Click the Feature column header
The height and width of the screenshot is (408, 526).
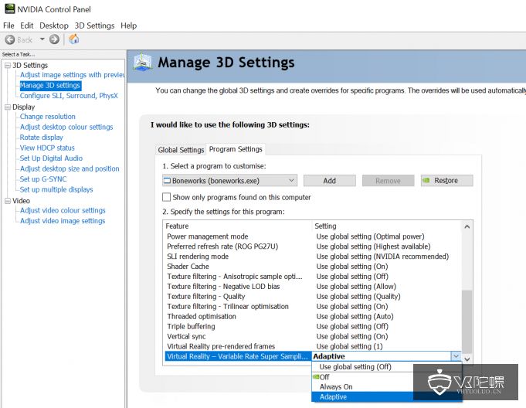click(237, 226)
